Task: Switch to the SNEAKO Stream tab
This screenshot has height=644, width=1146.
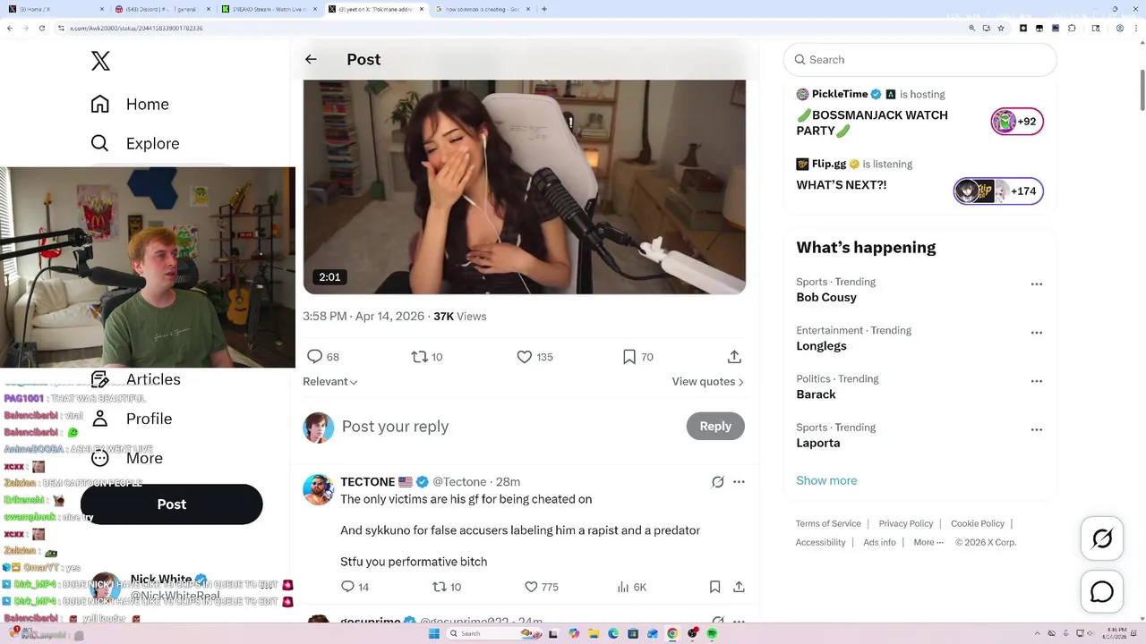Action: pyautogui.click(x=271, y=9)
